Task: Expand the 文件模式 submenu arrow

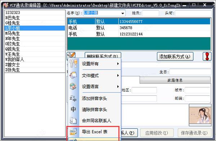Action: [118, 76]
